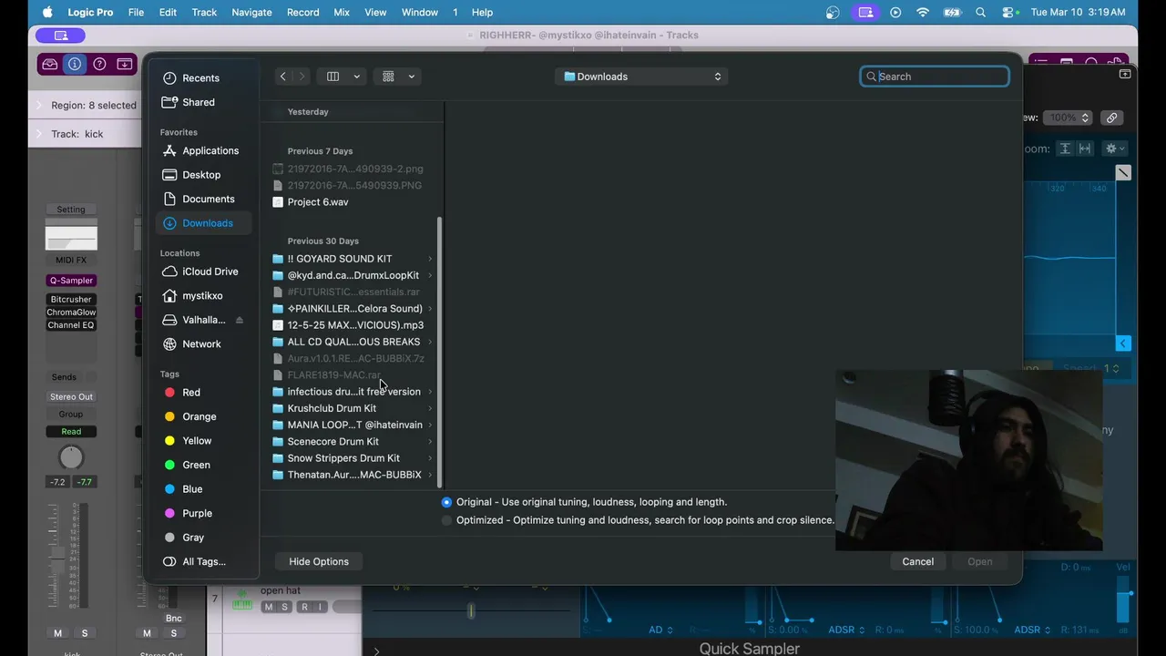Open mystikxo computer location

[x=202, y=295]
